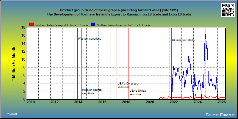Click x-axis year label 2026

click(221, 102)
